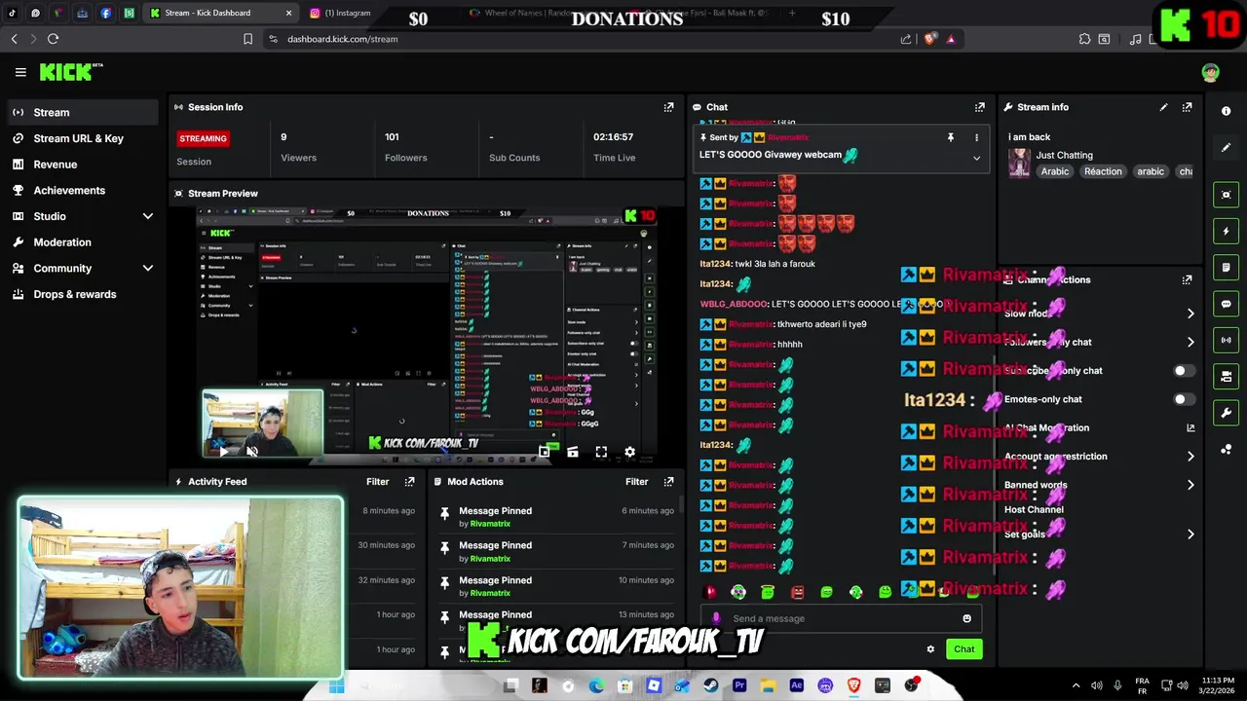Screen dimensions: 1247x701
Task: Open Brave browser from the taskbar
Action: tap(854, 685)
